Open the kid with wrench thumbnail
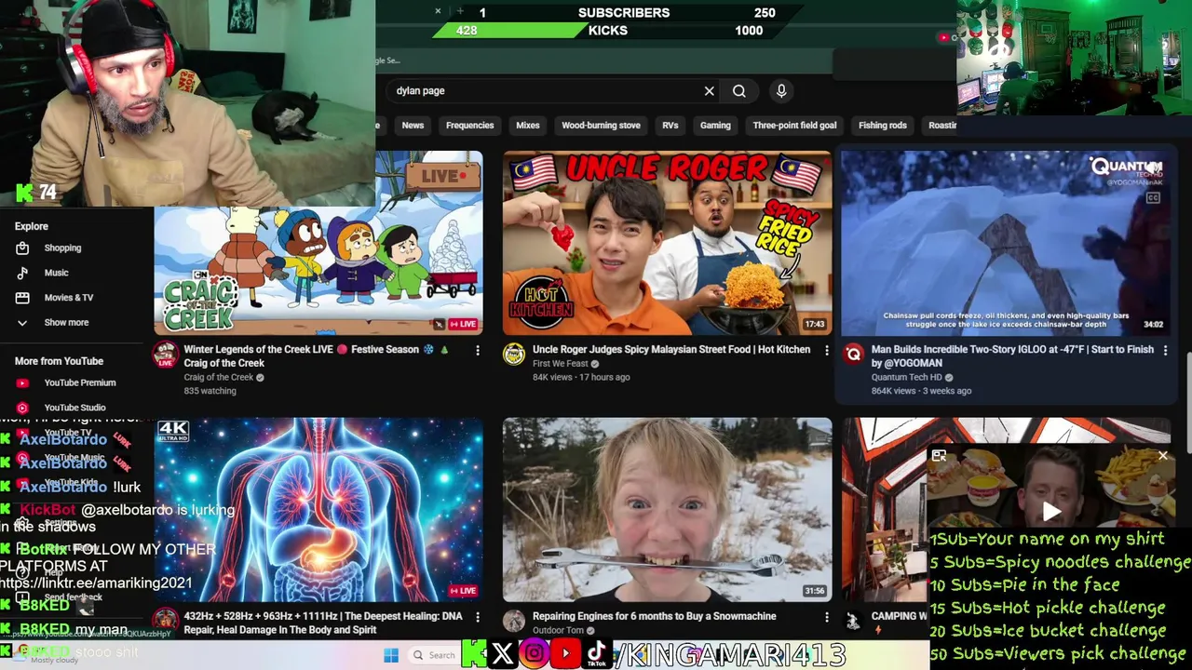The height and width of the screenshot is (670, 1192). pos(667,509)
